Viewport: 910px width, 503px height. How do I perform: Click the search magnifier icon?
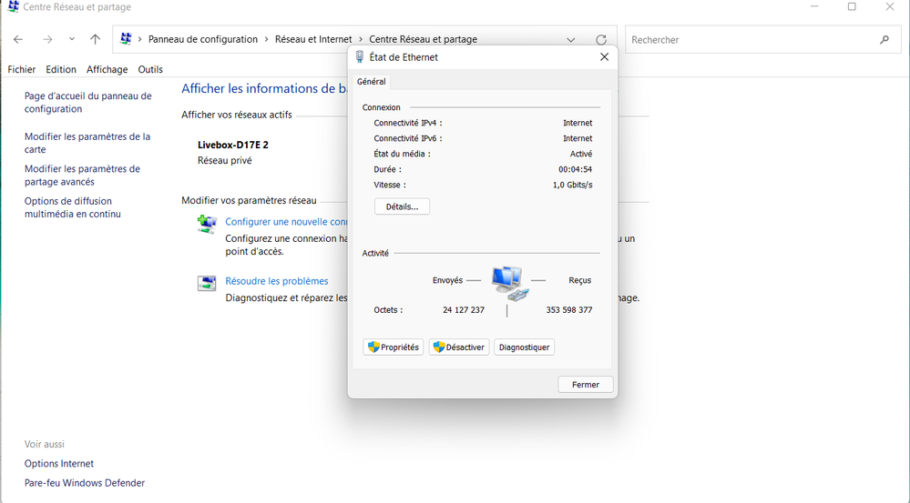884,40
